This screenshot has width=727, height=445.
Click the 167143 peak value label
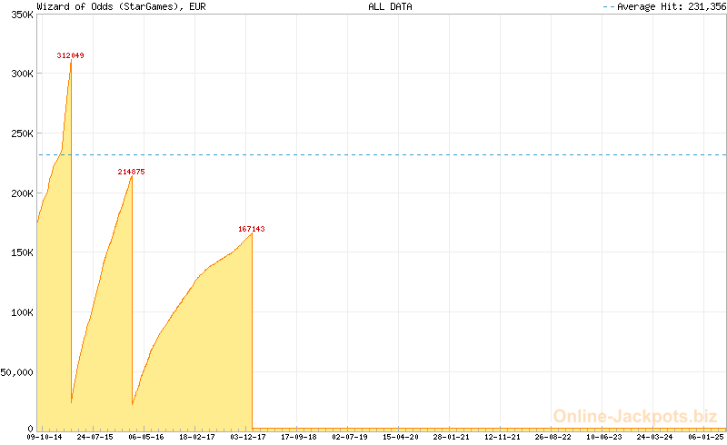point(251,229)
